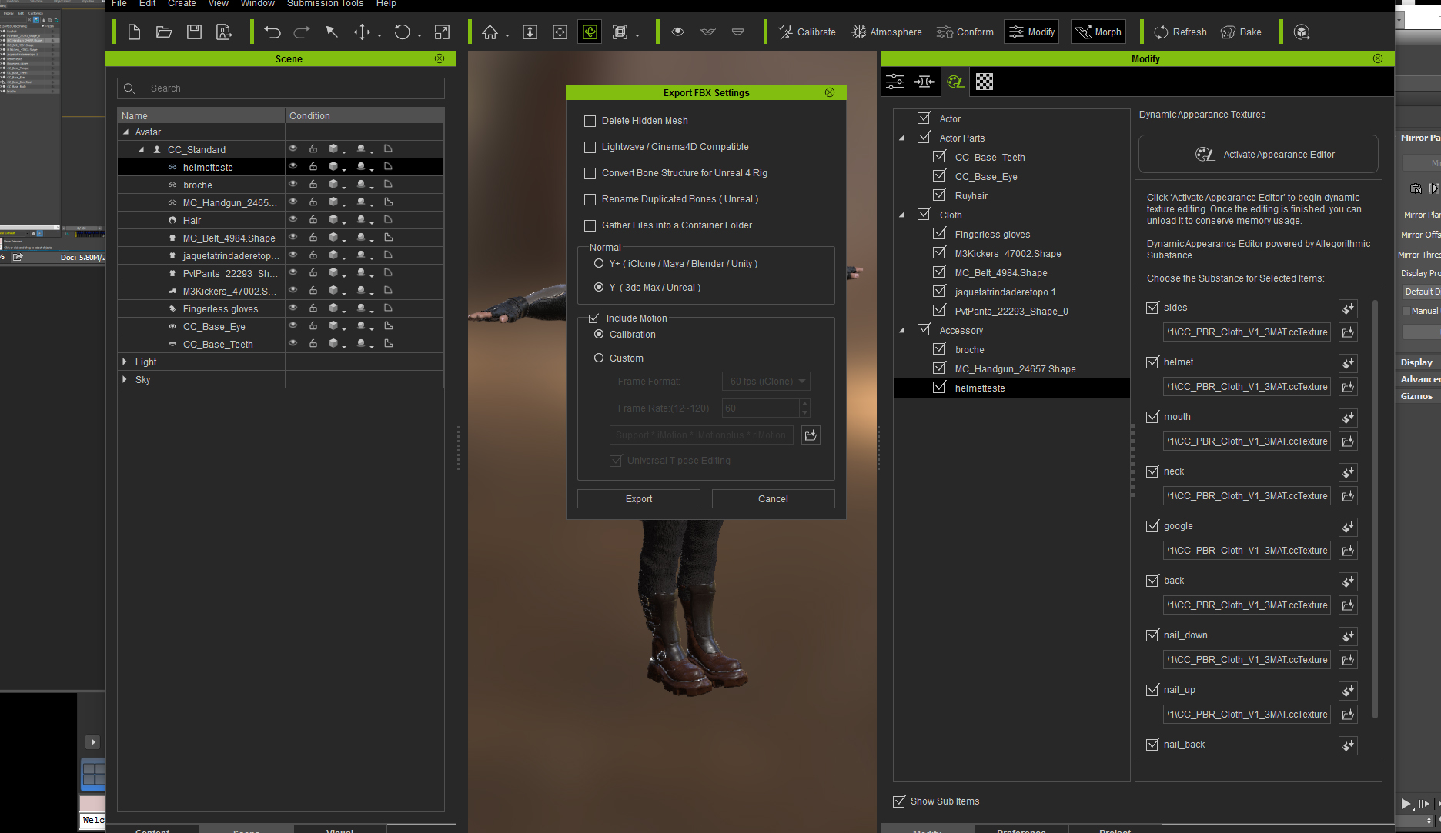Click the Calibrate toolbar button

(807, 32)
